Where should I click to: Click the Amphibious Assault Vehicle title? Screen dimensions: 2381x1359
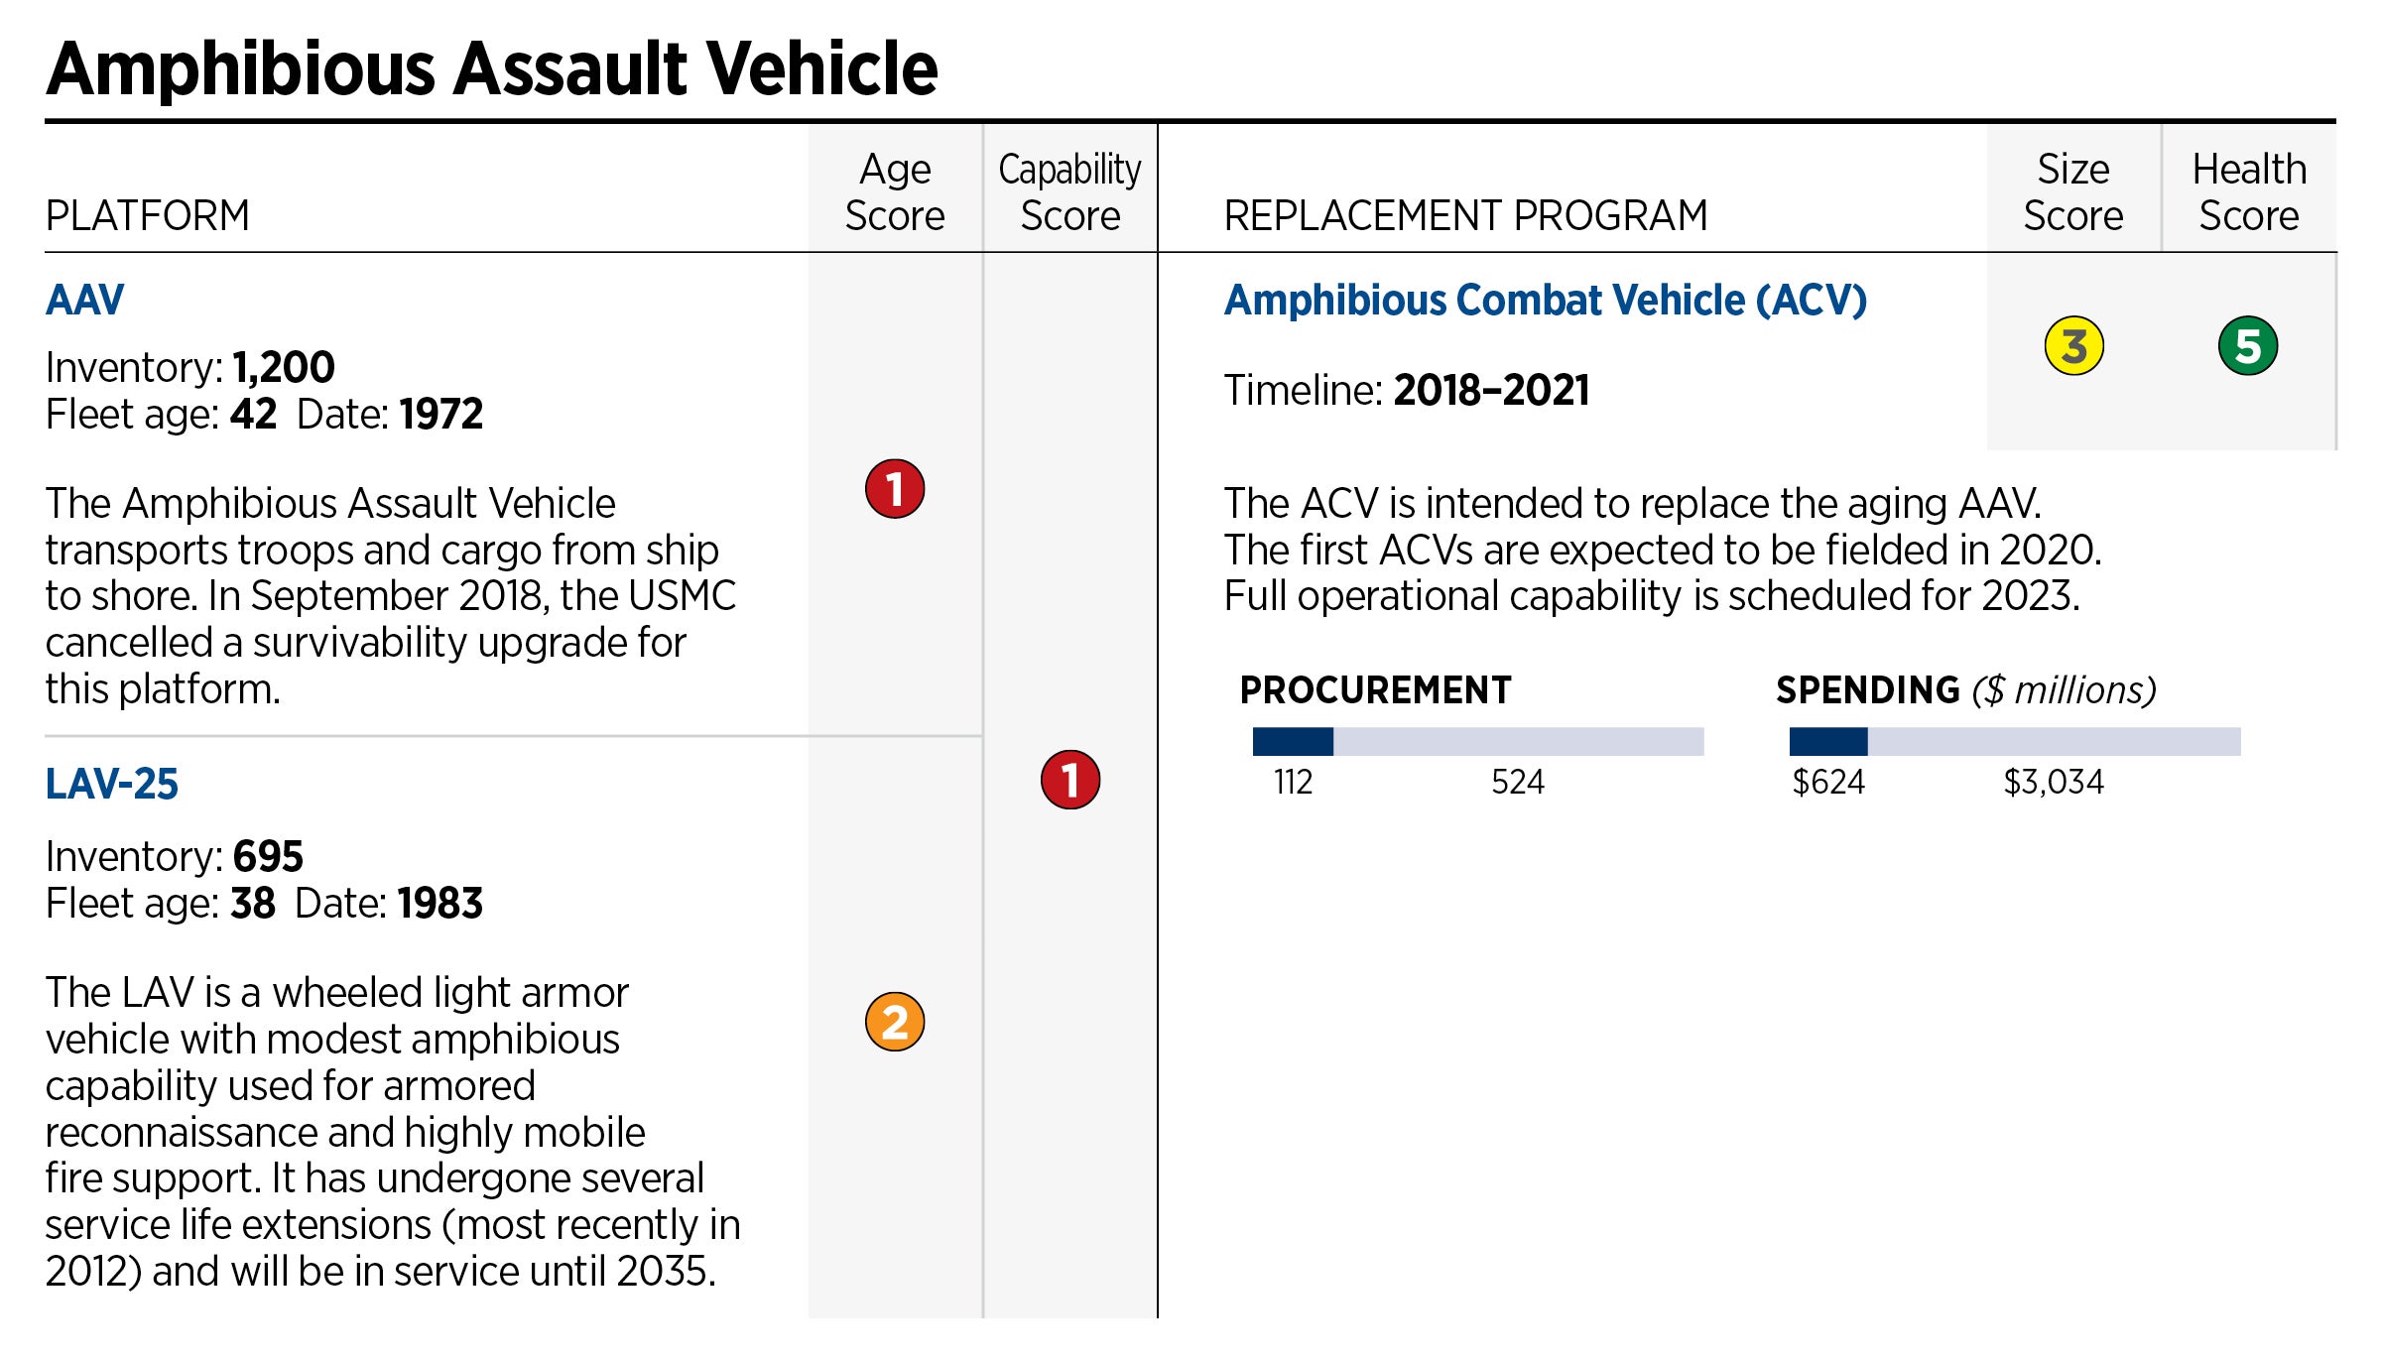(491, 69)
